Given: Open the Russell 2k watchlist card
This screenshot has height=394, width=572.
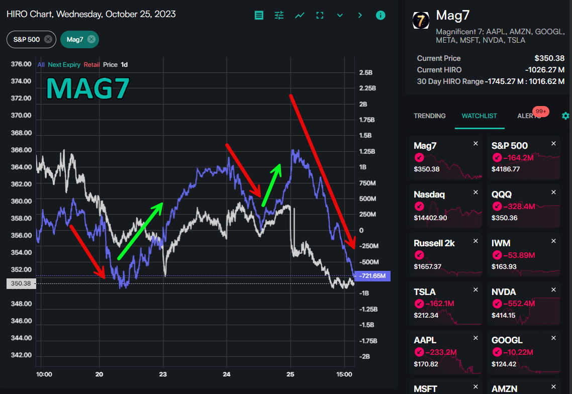Looking at the screenshot, I should tap(446, 255).
